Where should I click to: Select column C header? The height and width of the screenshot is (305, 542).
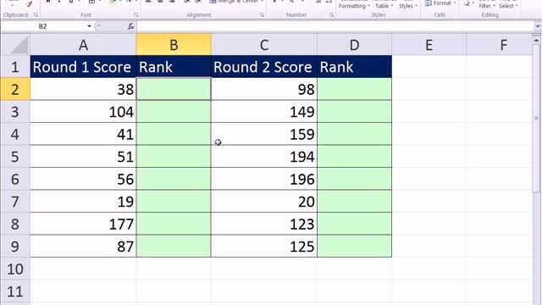[x=264, y=45]
